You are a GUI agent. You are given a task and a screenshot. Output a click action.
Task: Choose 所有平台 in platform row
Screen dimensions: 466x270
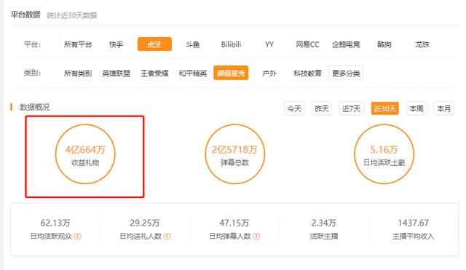coord(78,44)
